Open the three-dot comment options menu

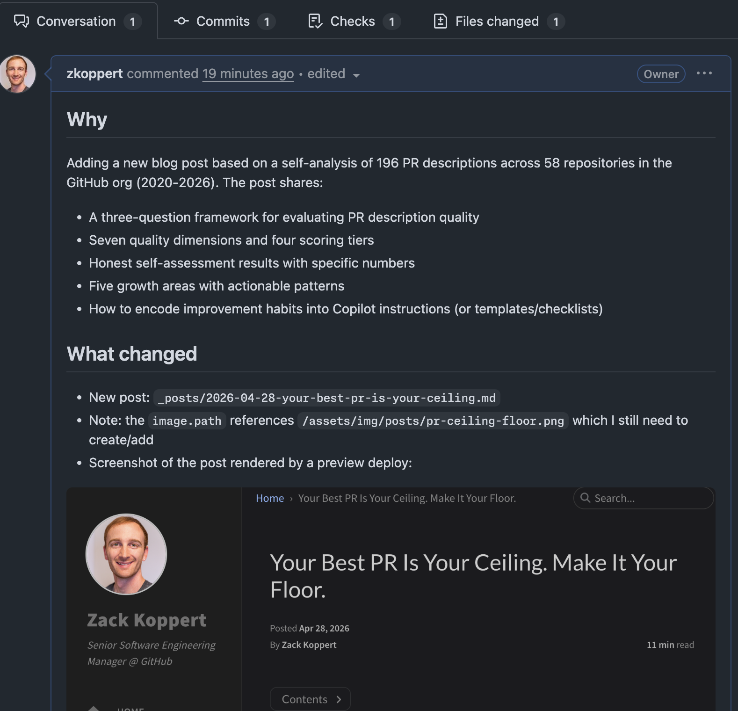pyautogui.click(x=704, y=73)
